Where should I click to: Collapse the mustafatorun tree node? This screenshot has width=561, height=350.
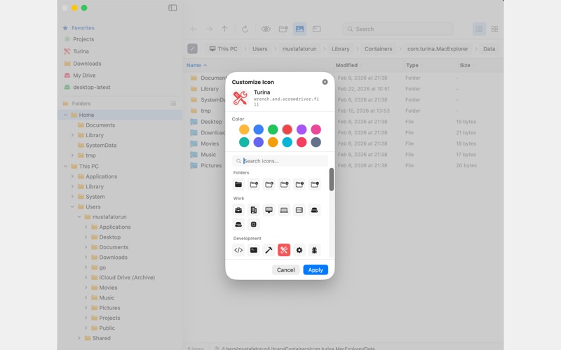tap(79, 217)
